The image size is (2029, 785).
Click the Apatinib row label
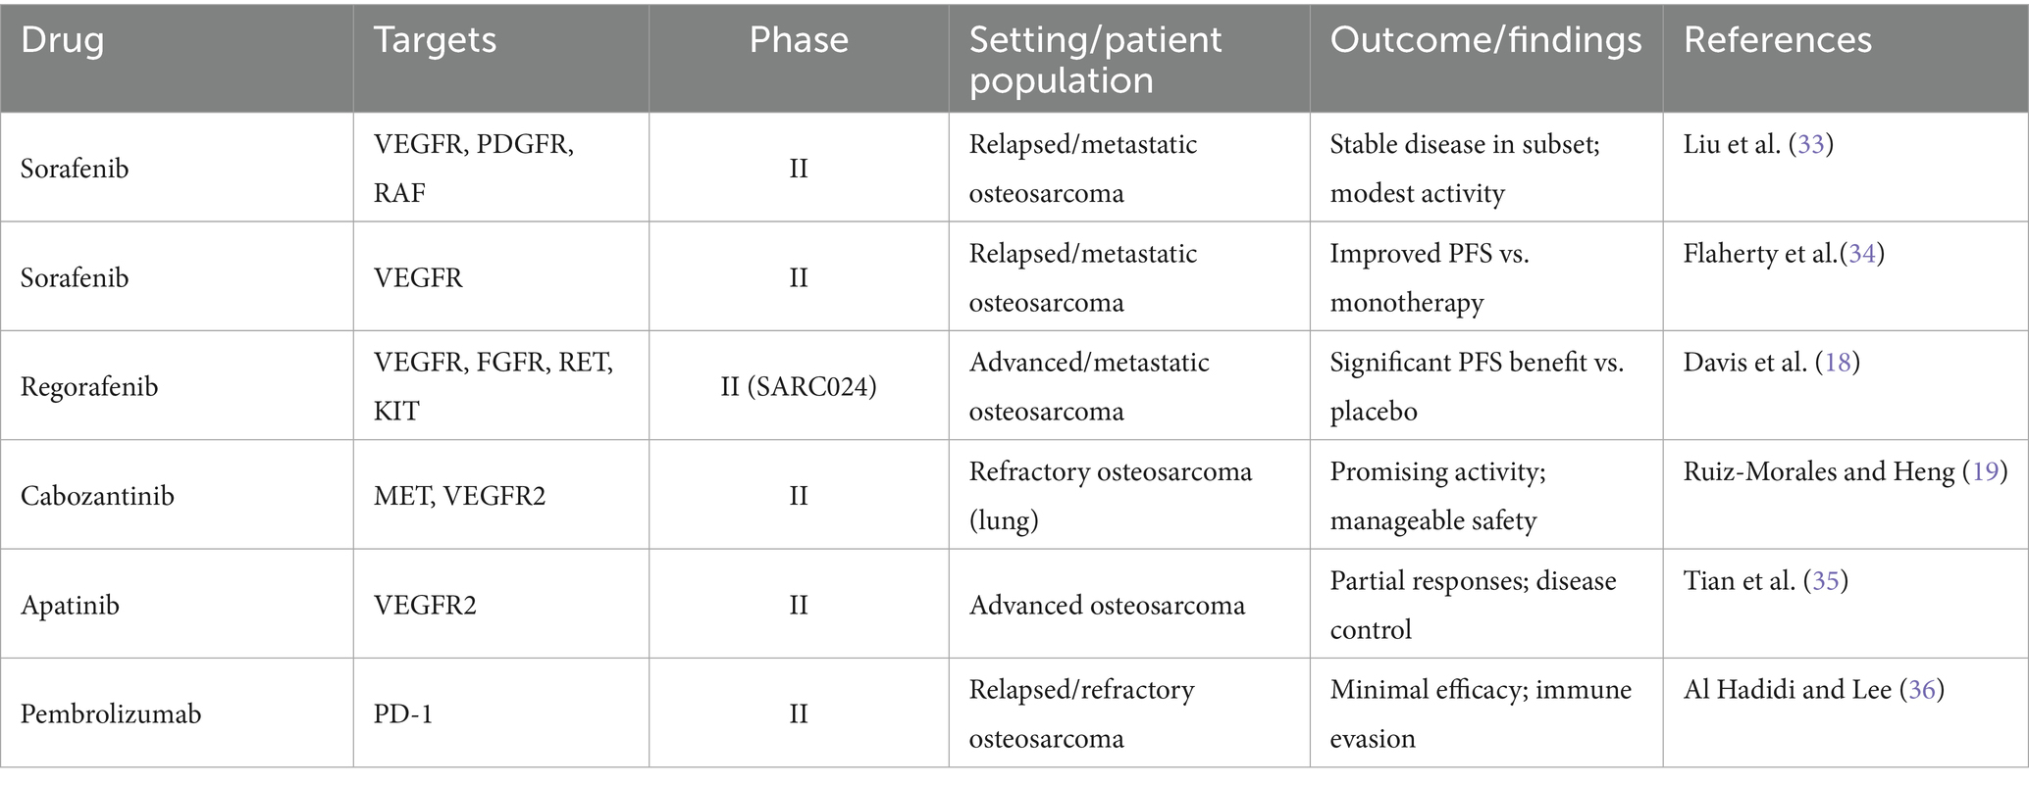click(x=70, y=606)
